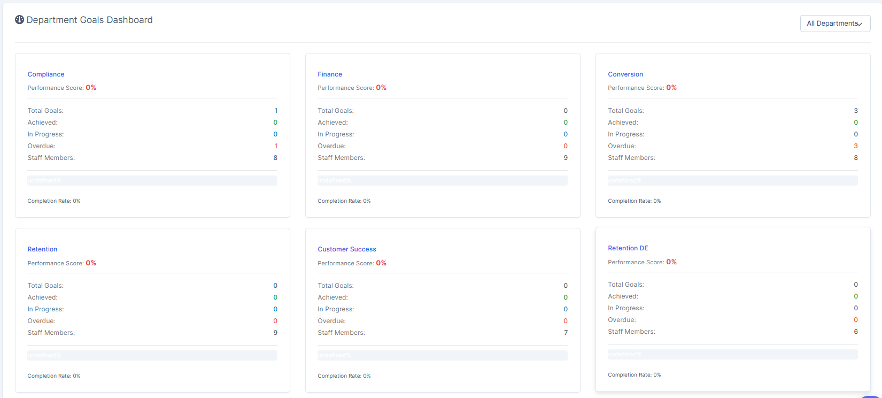Viewport: 882px width, 398px height.
Task: Click the Compliance card progress bar
Action: click(152, 181)
